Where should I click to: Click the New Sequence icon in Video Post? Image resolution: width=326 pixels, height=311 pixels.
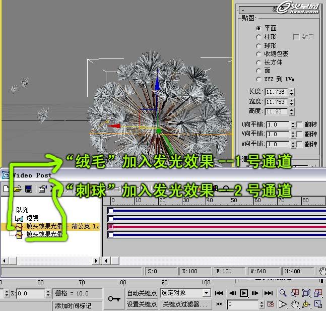(x=7, y=189)
